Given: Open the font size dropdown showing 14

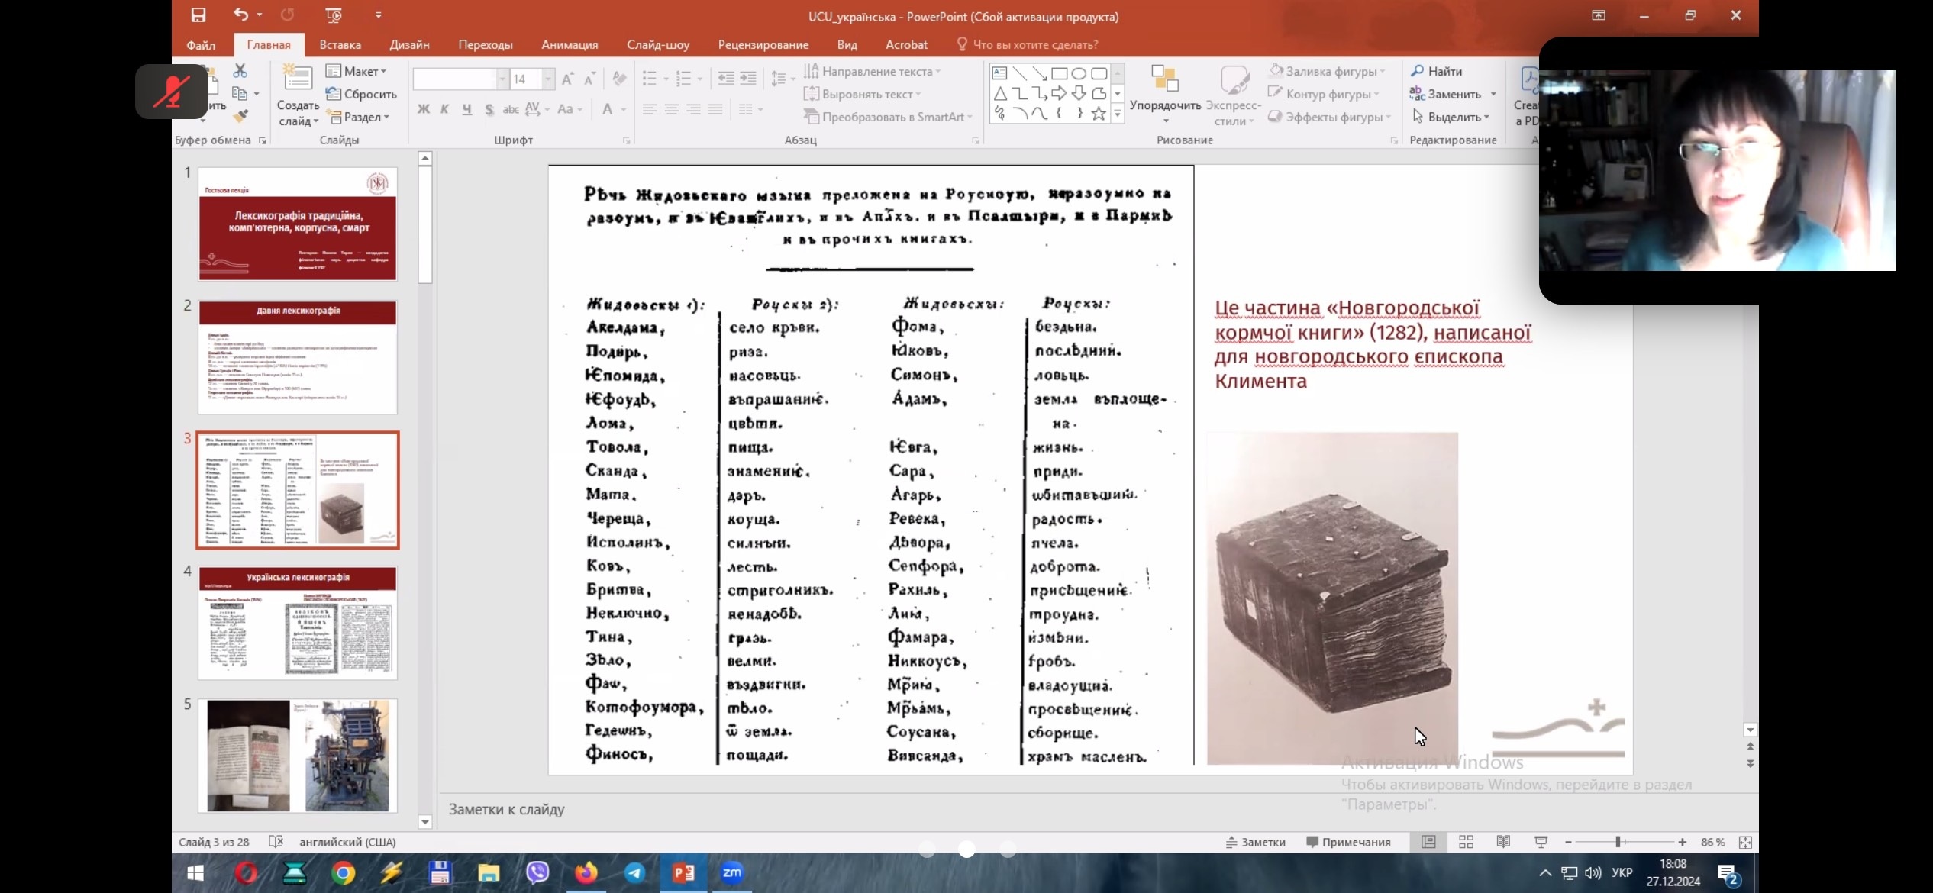Looking at the screenshot, I should coord(548,79).
